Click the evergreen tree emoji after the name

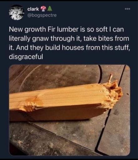pos(48,9)
